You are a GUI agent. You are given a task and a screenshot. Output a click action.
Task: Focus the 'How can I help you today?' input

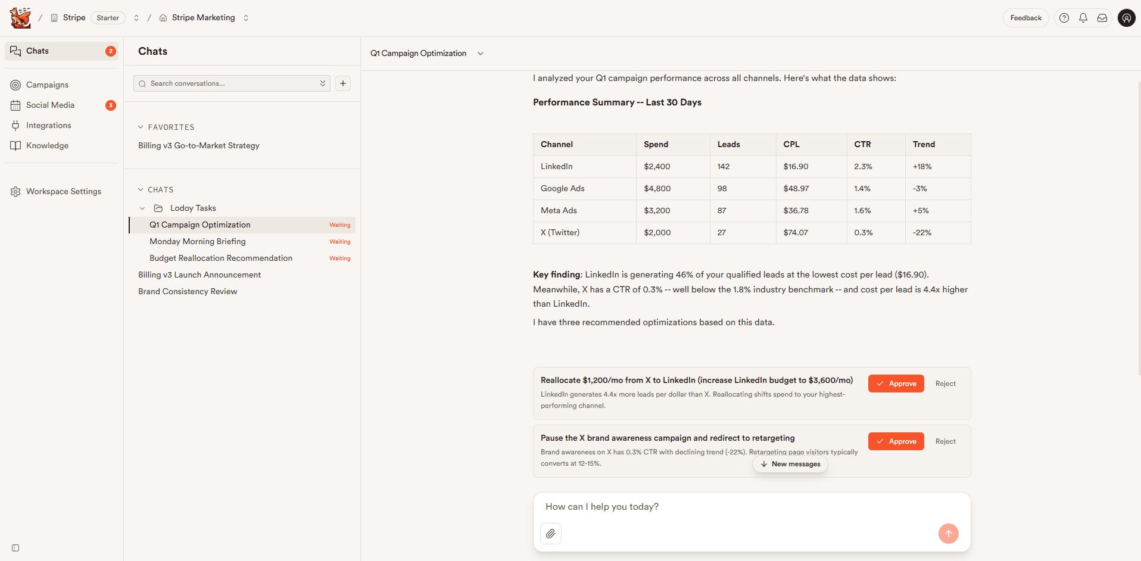(x=655, y=507)
